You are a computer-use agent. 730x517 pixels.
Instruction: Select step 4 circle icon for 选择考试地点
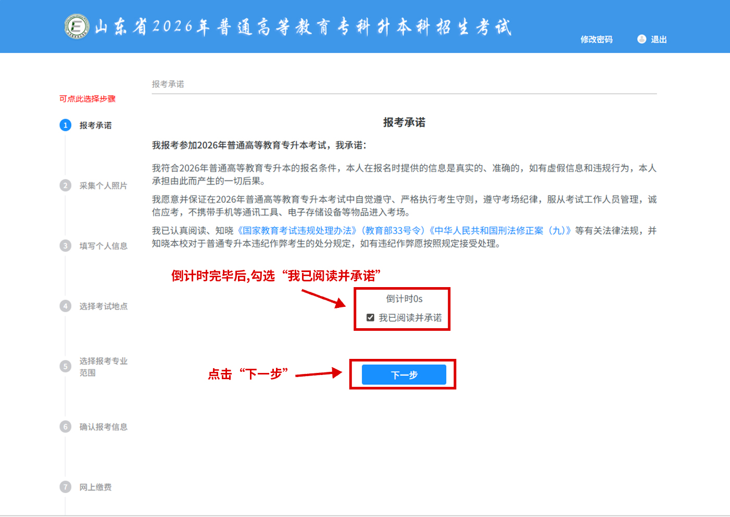tap(65, 306)
